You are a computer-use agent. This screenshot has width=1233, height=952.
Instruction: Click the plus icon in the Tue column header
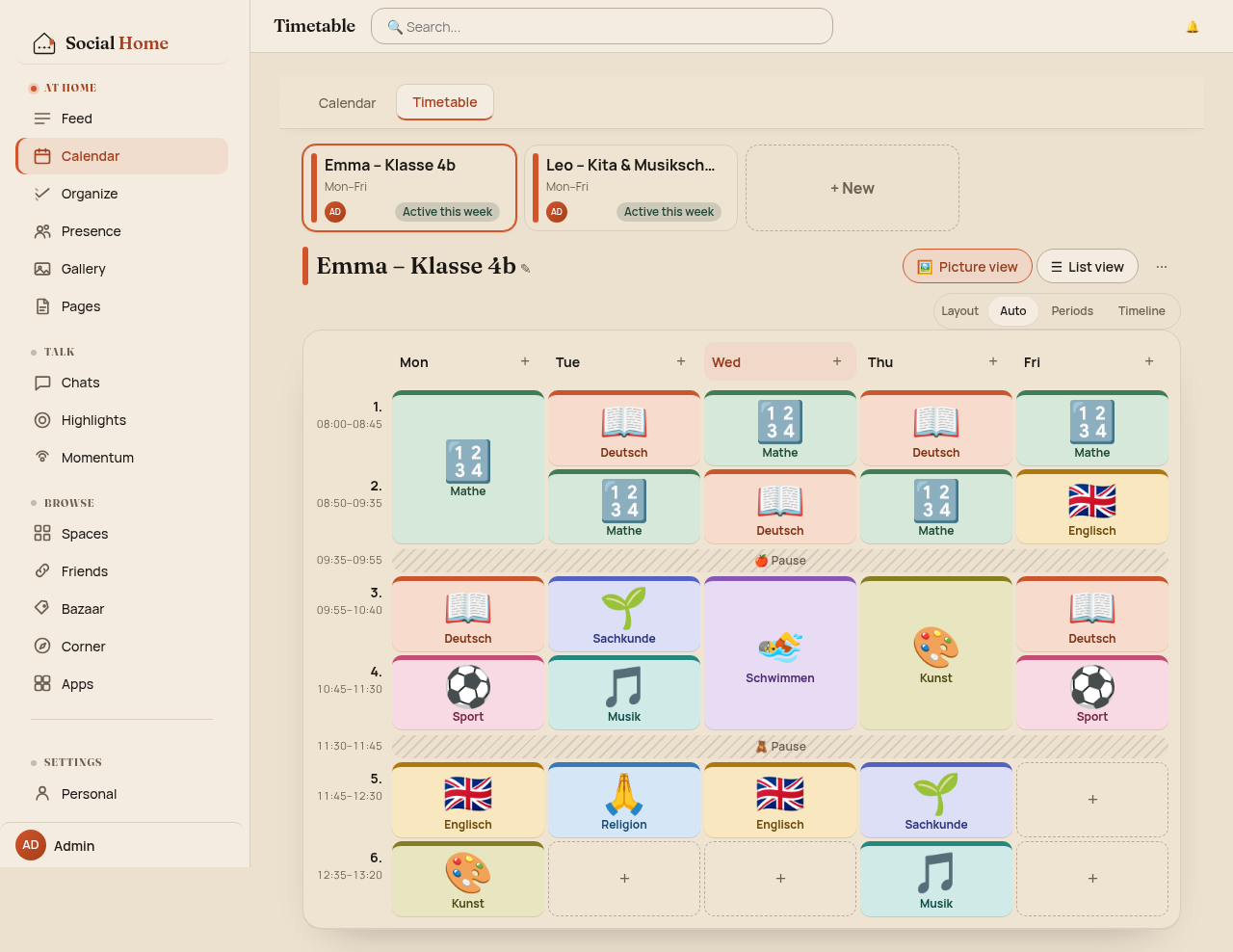pyautogui.click(x=681, y=361)
